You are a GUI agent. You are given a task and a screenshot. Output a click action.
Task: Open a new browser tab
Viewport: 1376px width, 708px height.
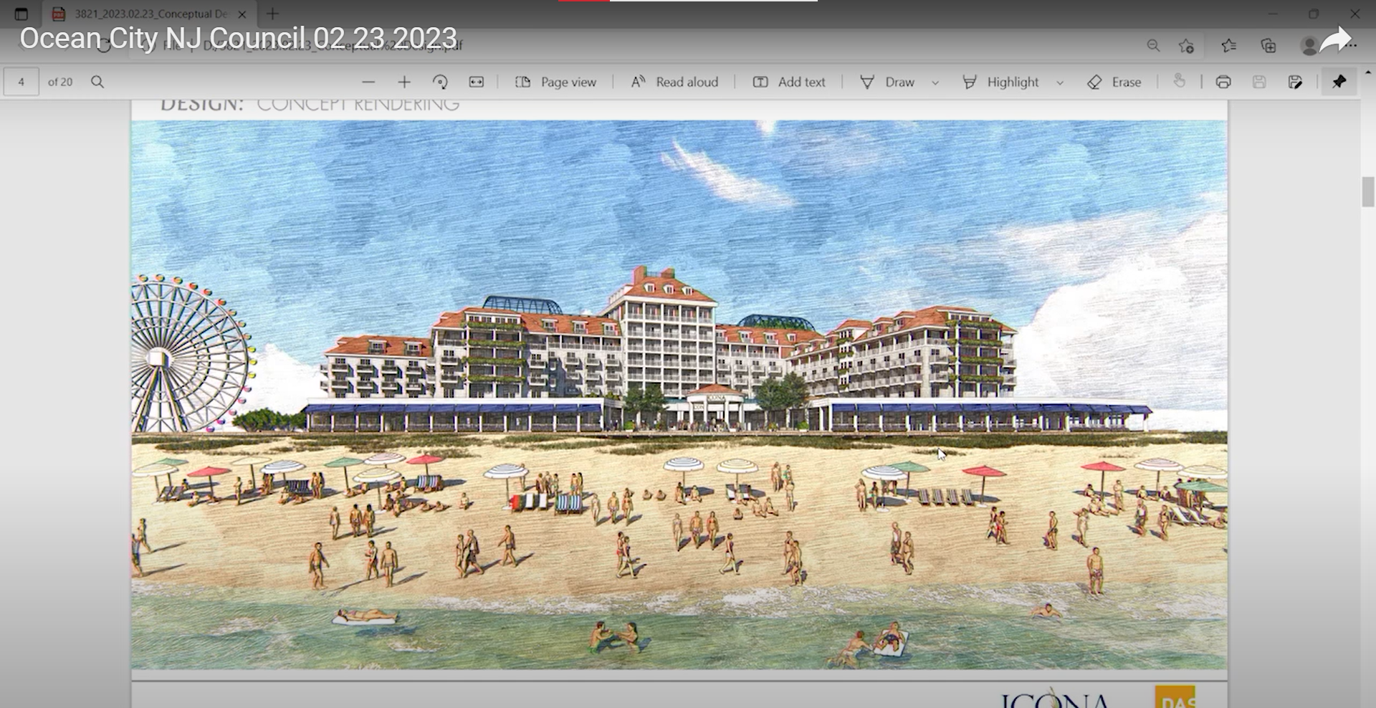tap(272, 14)
